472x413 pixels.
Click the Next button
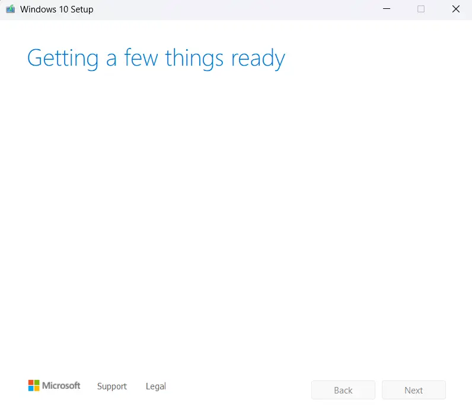414,390
